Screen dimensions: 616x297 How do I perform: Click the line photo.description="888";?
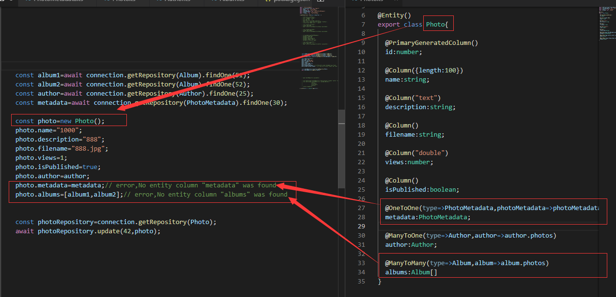60,139
